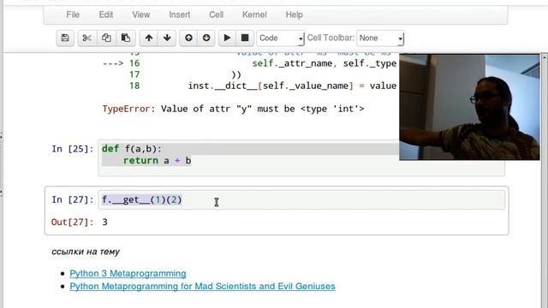This screenshot has width=548, height=308.
Task: Open the Edit menu
Action: point(106,15)
